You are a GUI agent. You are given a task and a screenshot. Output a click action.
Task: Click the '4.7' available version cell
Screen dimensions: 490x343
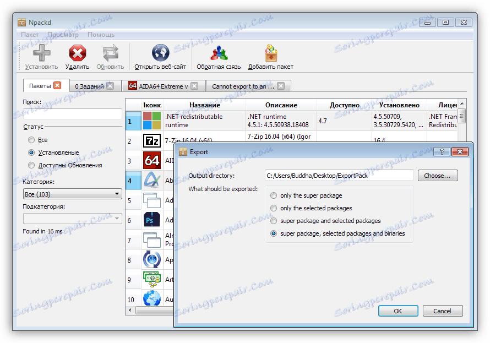click(x=344, y=121)
